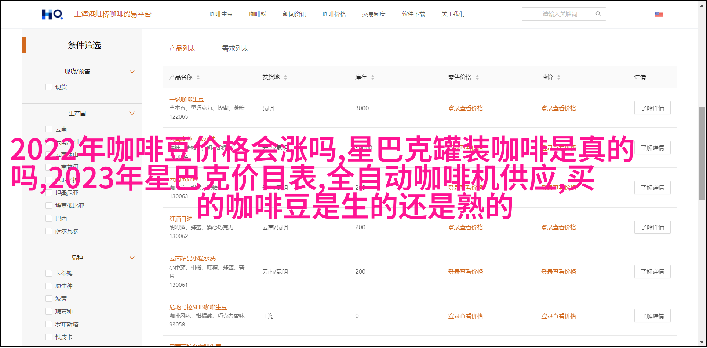Sort by 吨价 column arrows

click(559, 77)
